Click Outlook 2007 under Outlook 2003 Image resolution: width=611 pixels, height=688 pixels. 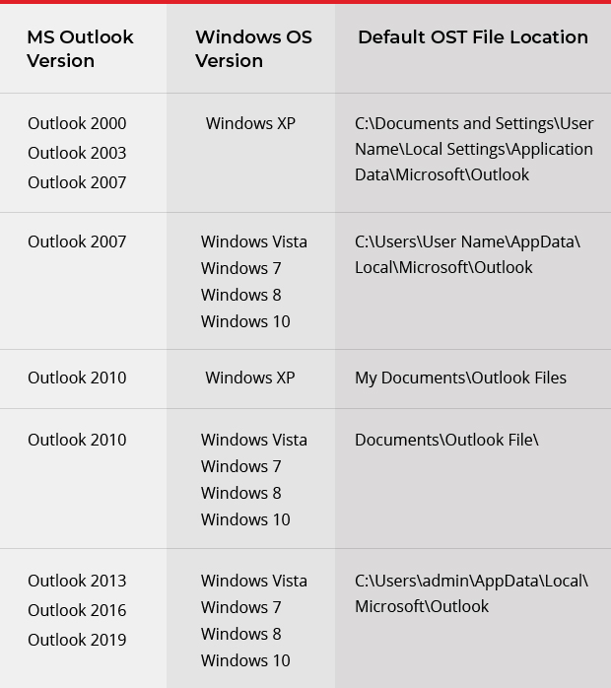[x=77, y=182]
